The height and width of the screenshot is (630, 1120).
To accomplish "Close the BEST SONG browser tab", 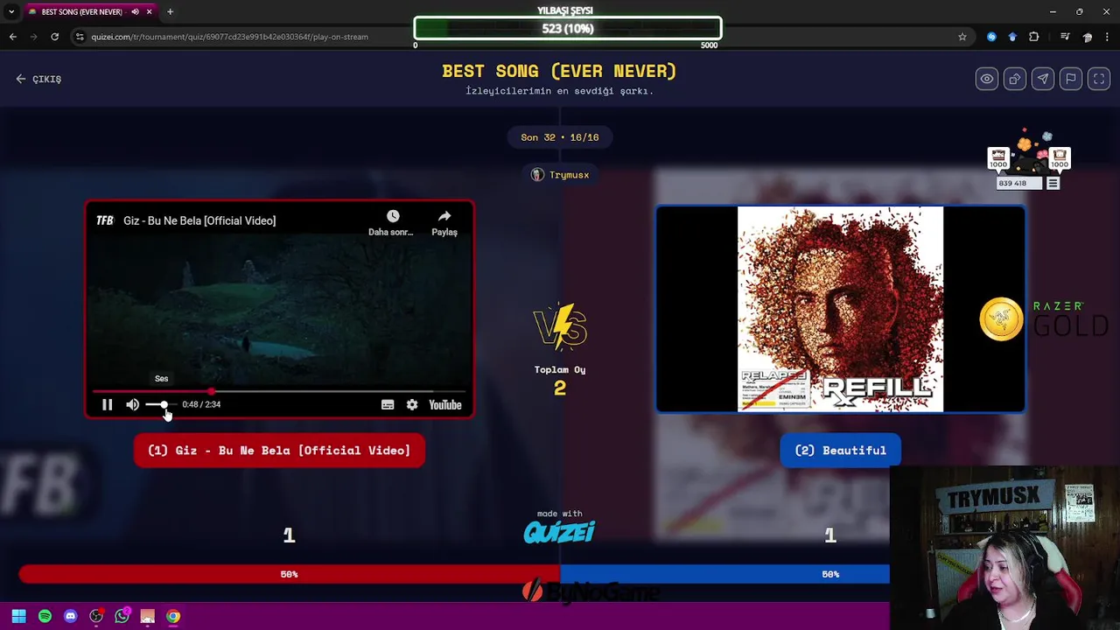I will click(x=149, y=11).
